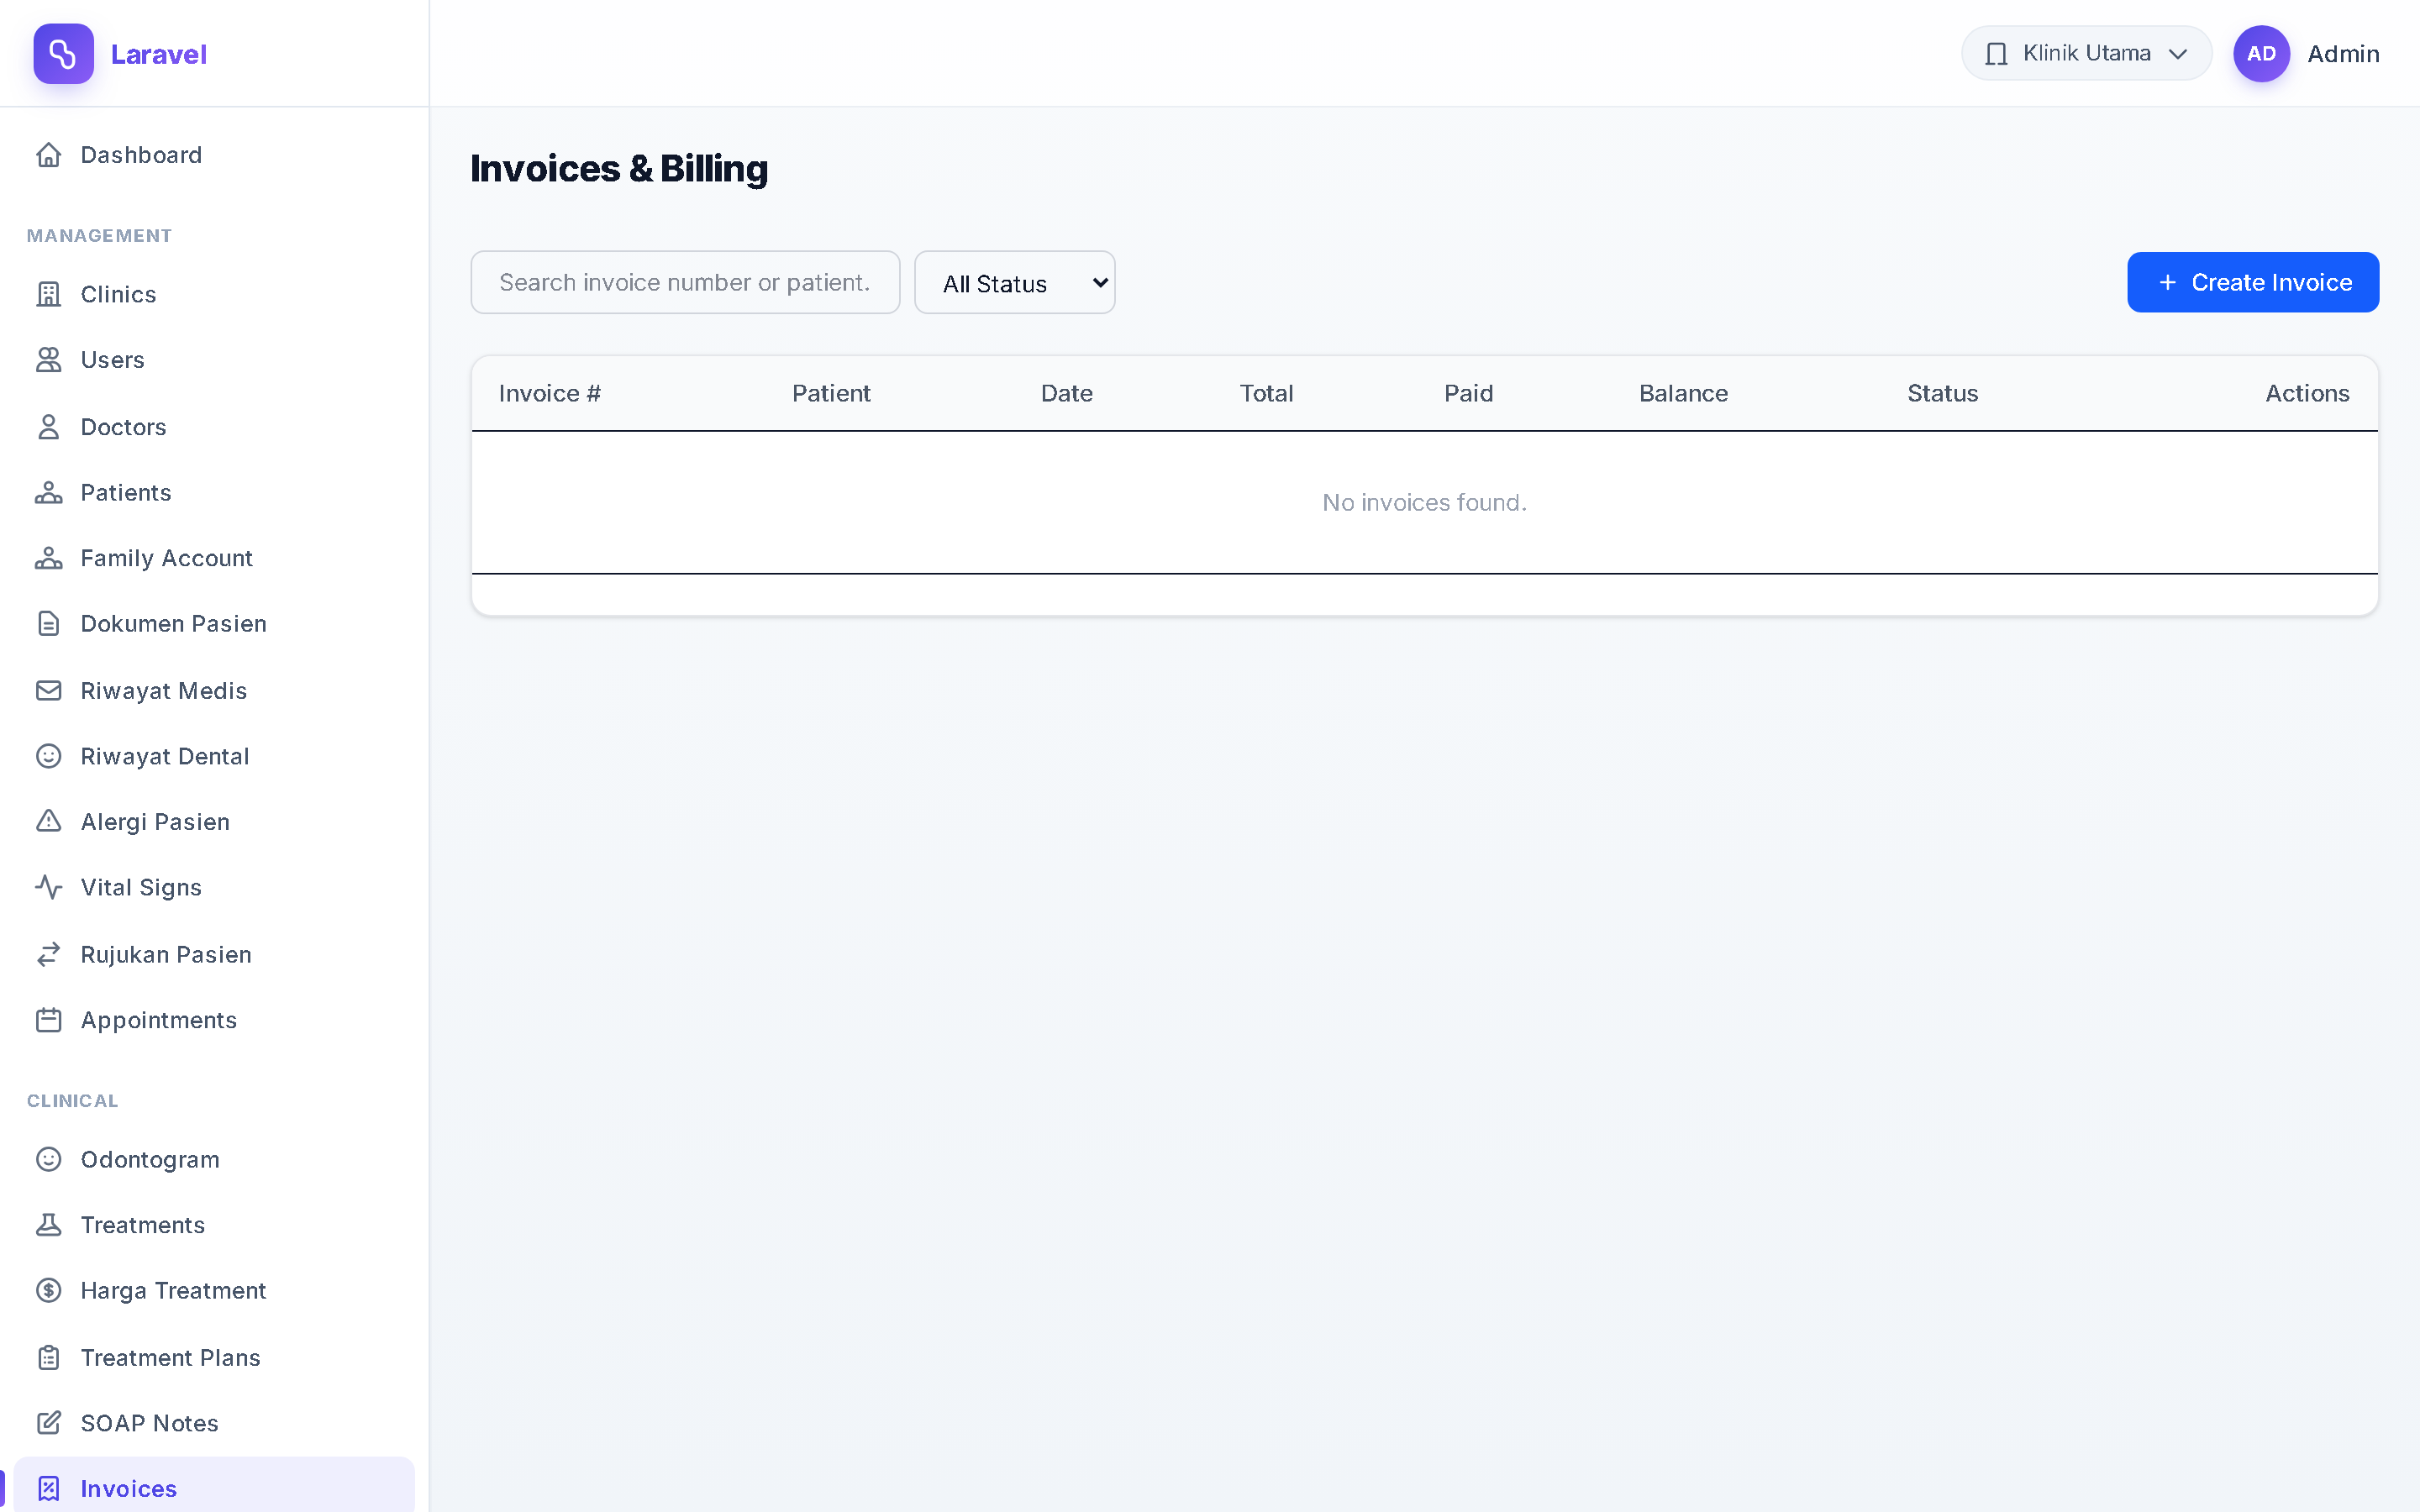Click the Invoices & Billing heading
The image size is (2420, 1512).
pos(619,169)
